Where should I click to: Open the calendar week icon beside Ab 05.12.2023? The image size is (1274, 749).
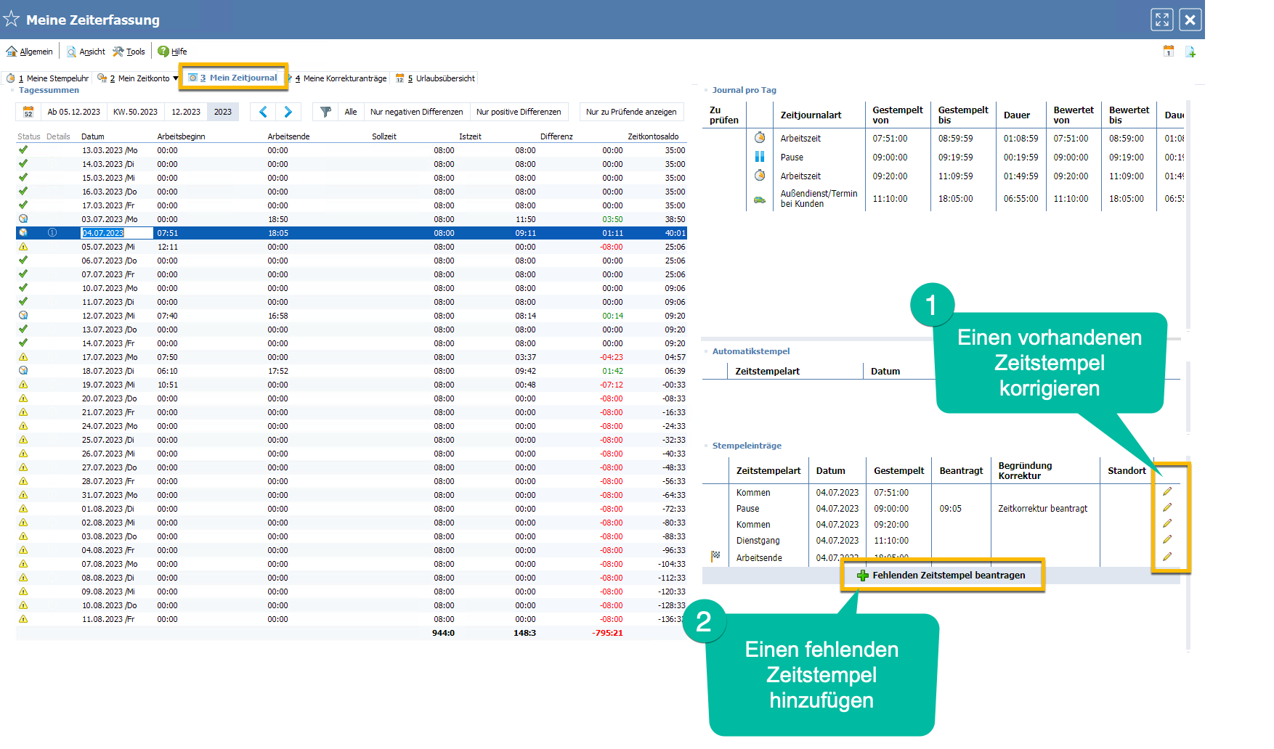coord(28,112)
